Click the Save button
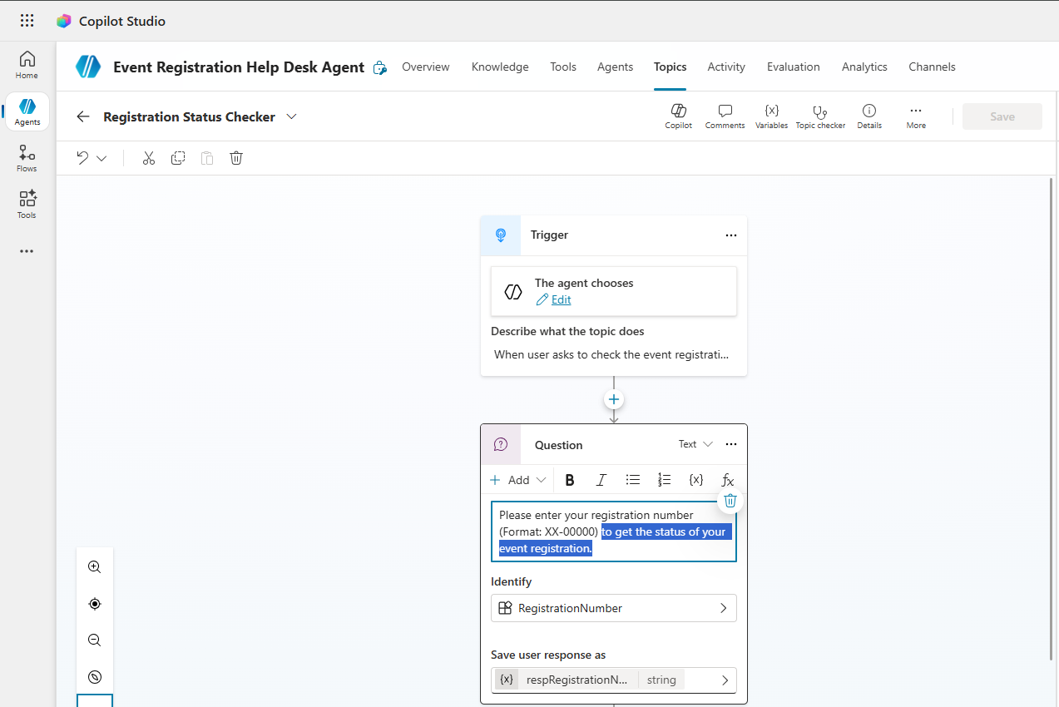The height and width of the screenshot is (707, 1059). (1002, 116)
